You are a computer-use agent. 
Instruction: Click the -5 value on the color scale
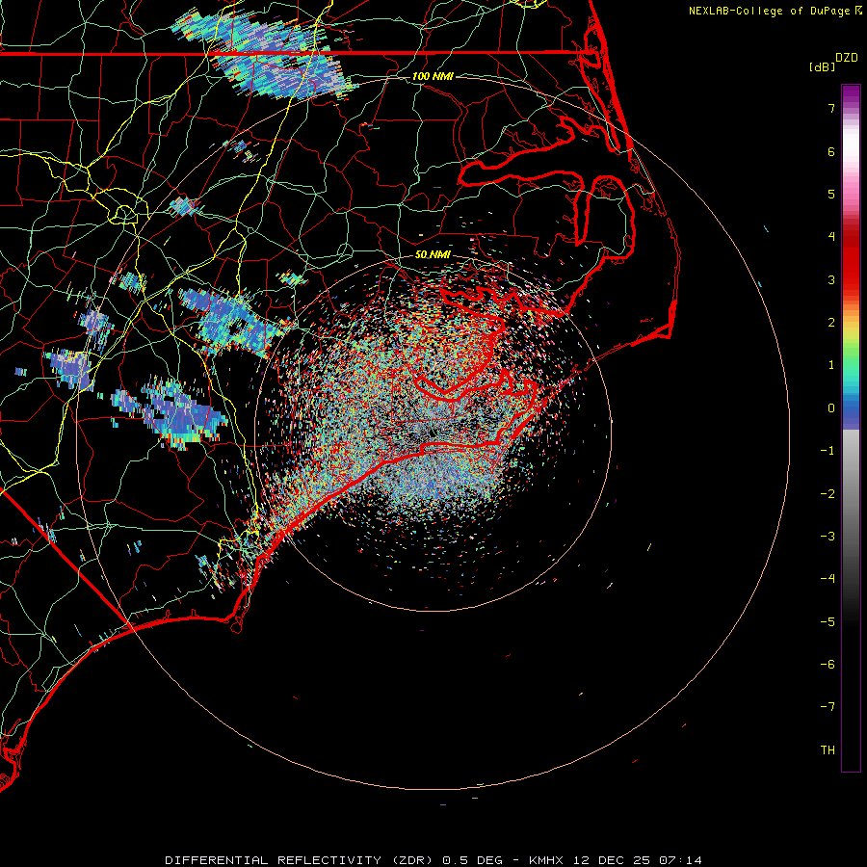click(x=828, y=622)
